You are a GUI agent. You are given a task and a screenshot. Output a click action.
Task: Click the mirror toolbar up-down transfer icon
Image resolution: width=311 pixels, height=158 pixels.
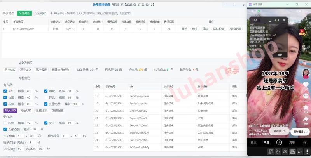[x=300, y=152]
